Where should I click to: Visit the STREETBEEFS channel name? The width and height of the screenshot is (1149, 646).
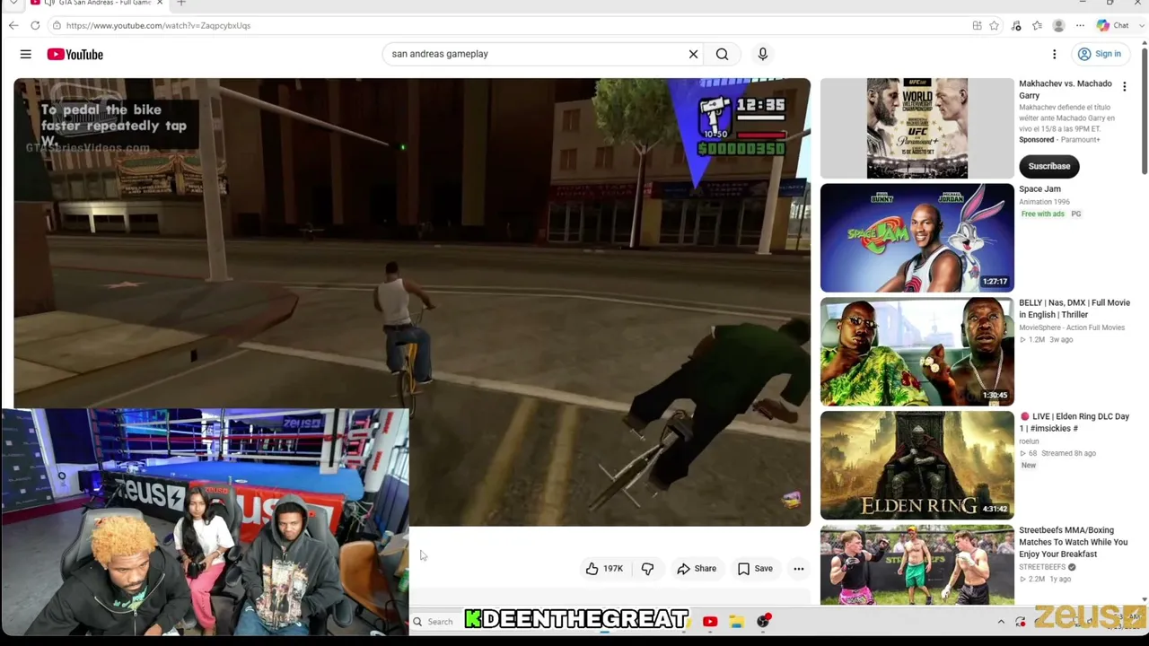pyautogui.click(x=1042, y=567)
